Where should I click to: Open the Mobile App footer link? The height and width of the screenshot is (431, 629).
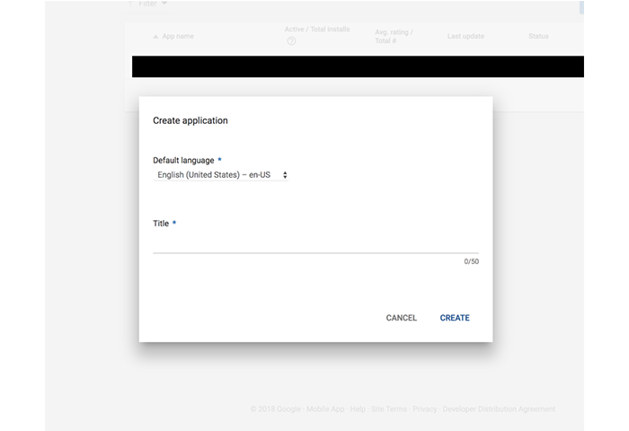(x=326, y=409)
